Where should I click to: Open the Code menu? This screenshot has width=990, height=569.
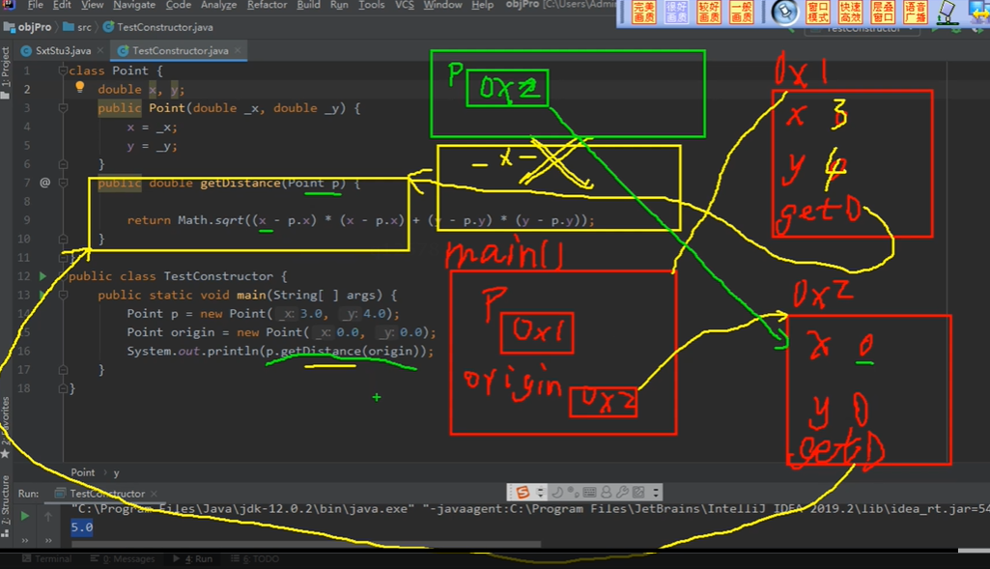click(x=178, y=5)
